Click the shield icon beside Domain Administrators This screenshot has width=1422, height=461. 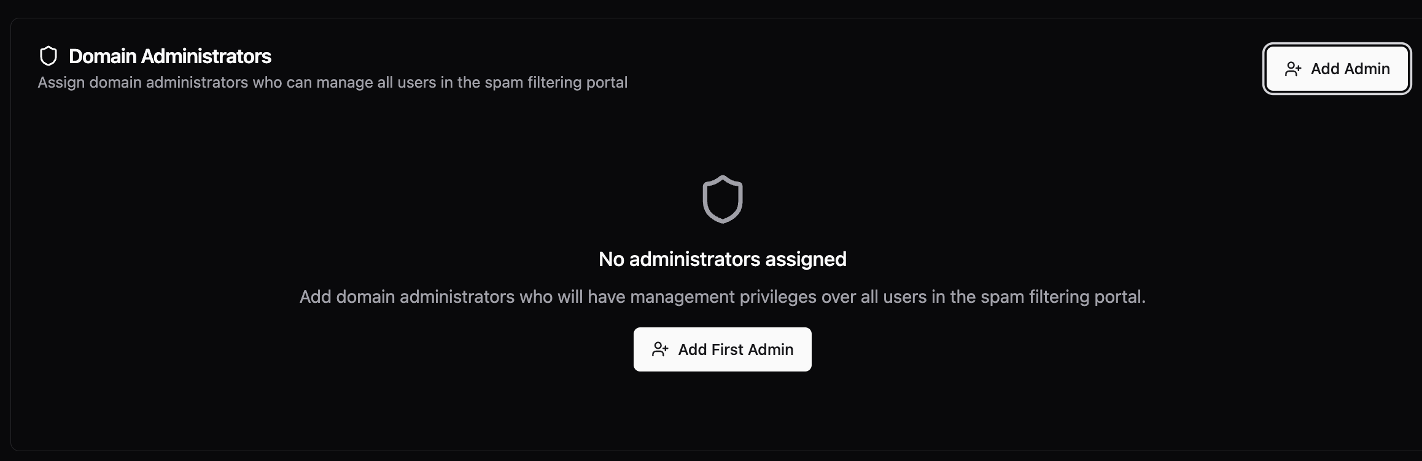coord(49,56)
